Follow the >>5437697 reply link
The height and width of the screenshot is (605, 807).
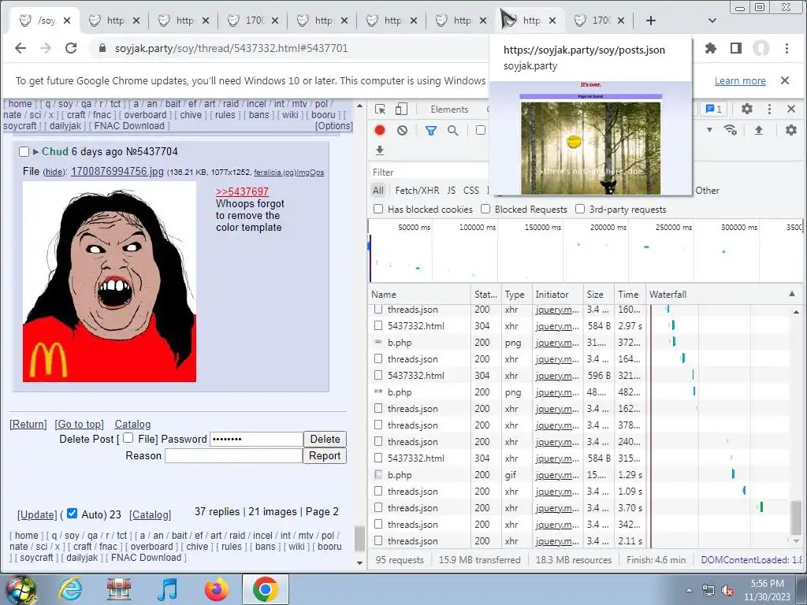(x=243, y=191)
